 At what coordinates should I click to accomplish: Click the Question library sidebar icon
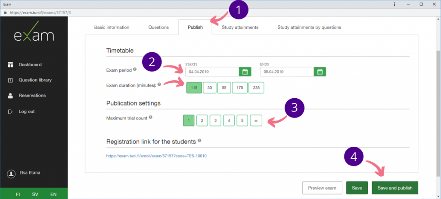pyautogui.click(x=10, y=80)
